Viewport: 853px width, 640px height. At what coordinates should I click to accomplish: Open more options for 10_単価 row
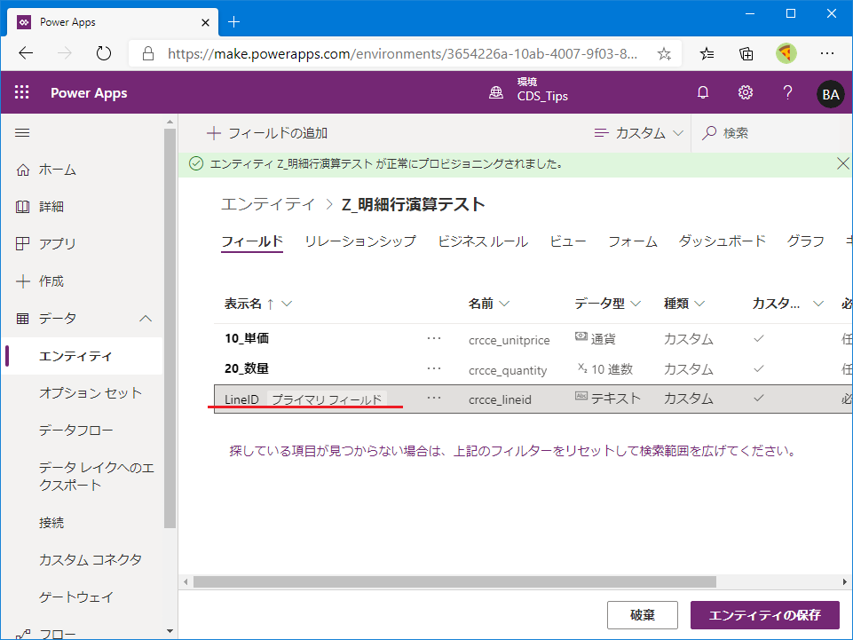pos(434,338)
